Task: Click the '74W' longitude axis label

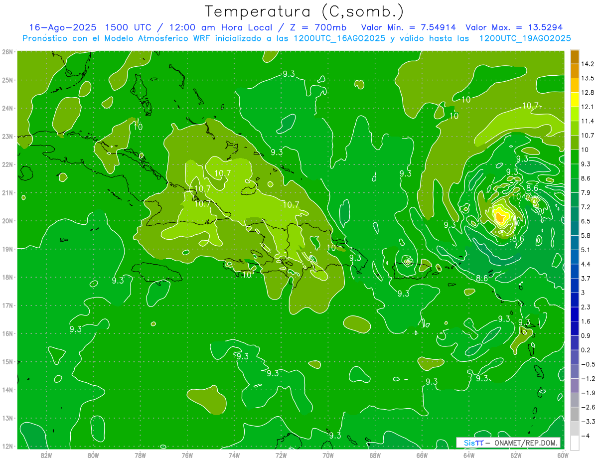Action: pos(234,455)
